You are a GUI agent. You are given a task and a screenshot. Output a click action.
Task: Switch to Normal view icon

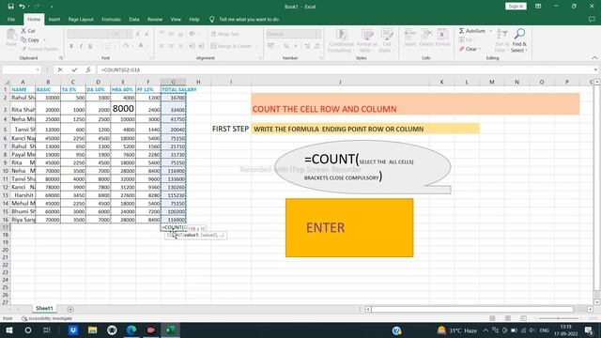click(492, 318)
